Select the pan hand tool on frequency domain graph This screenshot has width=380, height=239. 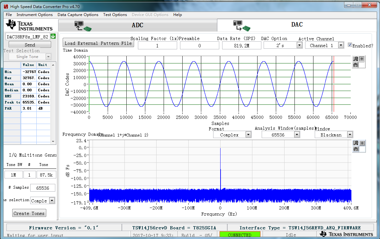pos(356,149)
